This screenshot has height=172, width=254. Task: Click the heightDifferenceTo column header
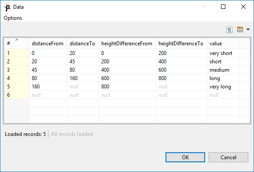[x=181, y=44]
